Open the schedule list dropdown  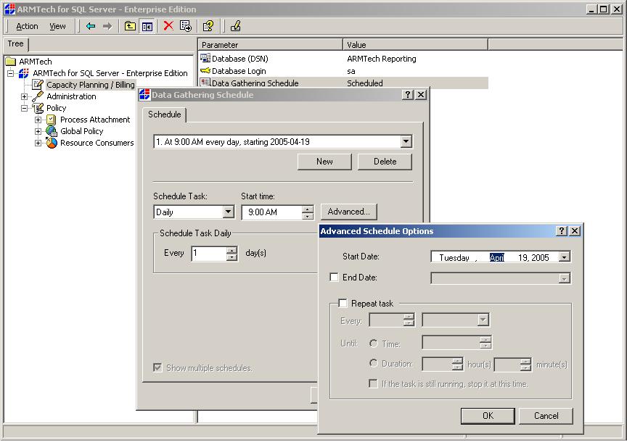tap(406, 141)
